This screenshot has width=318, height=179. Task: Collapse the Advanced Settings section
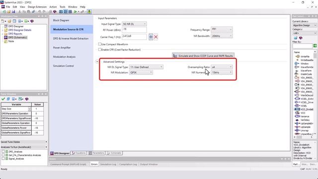coord(97,62)
